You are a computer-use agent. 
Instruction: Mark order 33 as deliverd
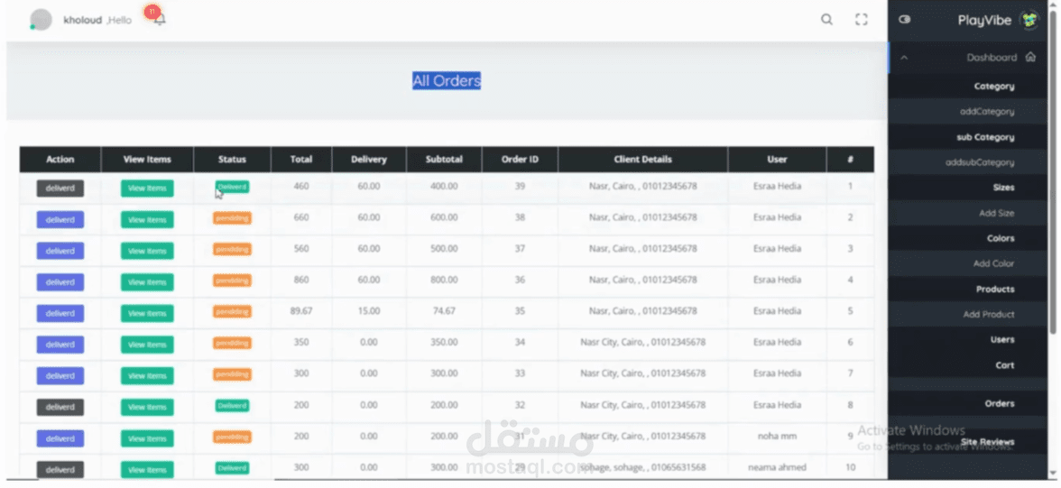pyautogui.click(x=60, y=375)
